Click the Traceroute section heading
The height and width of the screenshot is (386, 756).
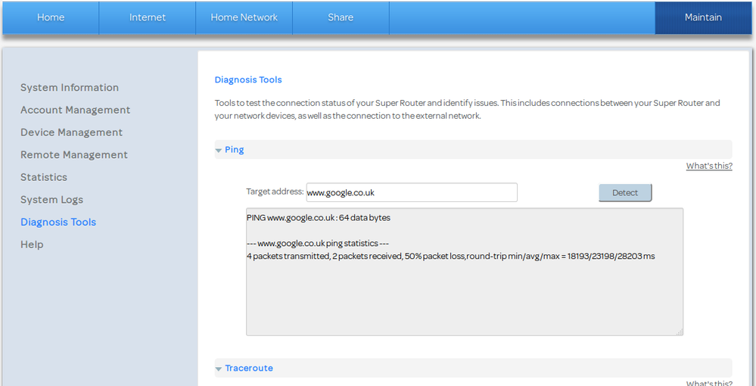click(249, 368)
